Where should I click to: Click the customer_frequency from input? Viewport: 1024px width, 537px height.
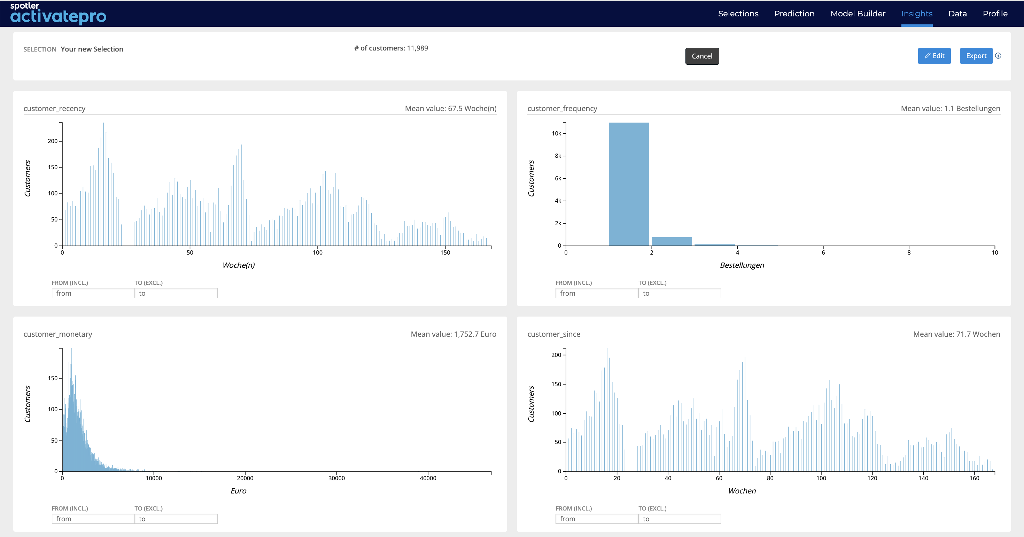tap(597, 293)
